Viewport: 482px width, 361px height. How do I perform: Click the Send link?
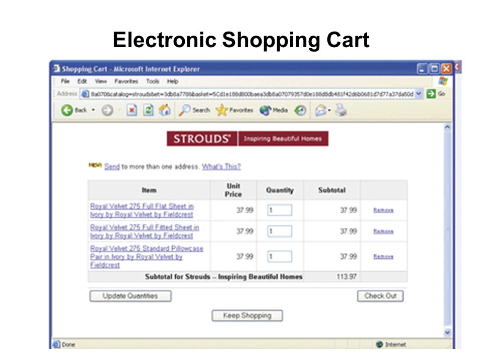(x=112, y=166)
